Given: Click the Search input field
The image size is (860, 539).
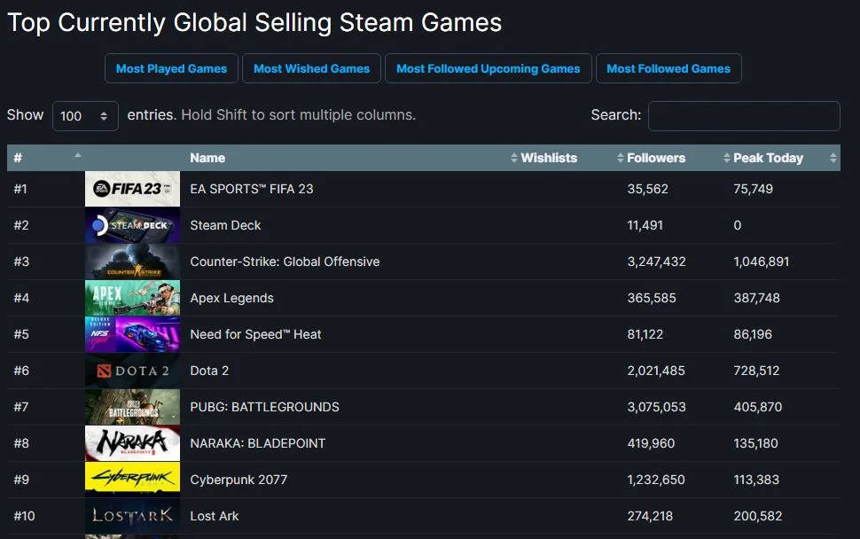Looking at the screenshot, I should click(744, 116).
